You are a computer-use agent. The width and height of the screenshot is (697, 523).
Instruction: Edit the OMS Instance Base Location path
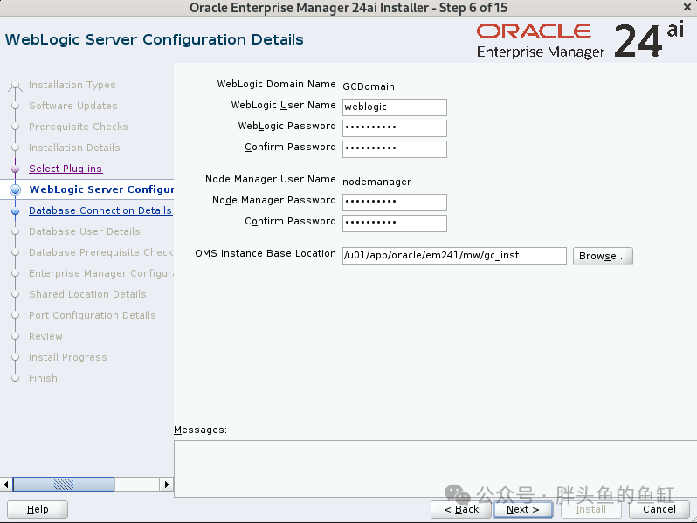tap(454, 256)
